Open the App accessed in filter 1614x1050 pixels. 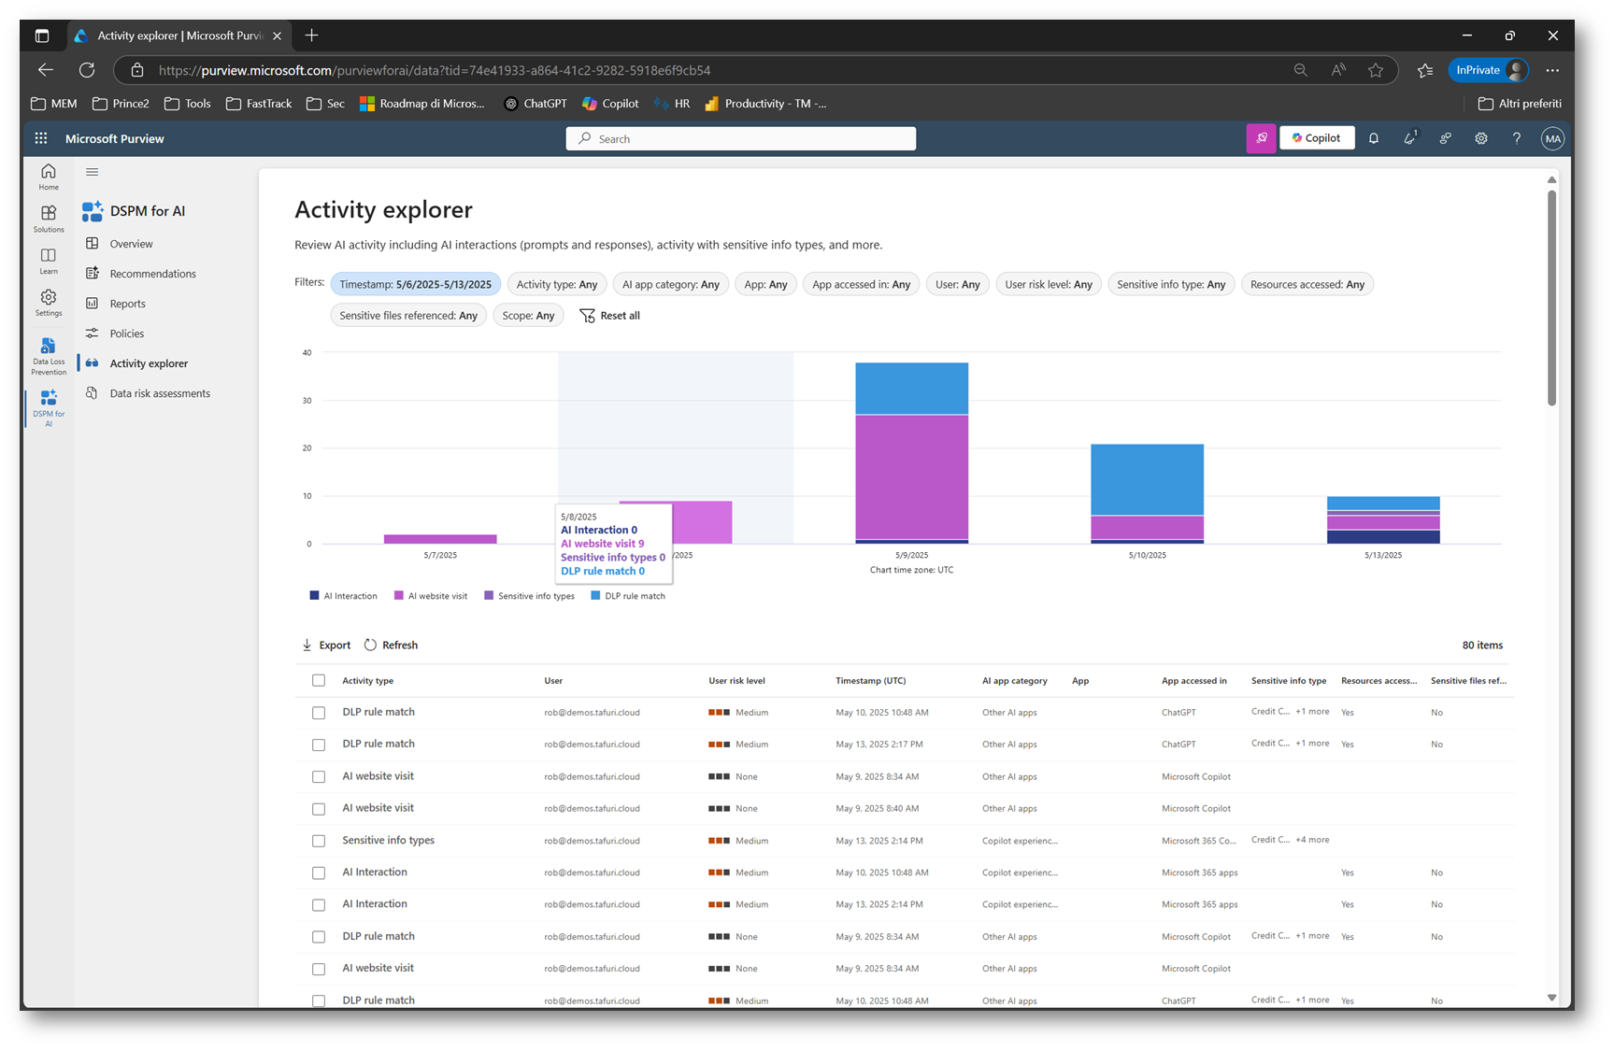(x=861, y=284)
